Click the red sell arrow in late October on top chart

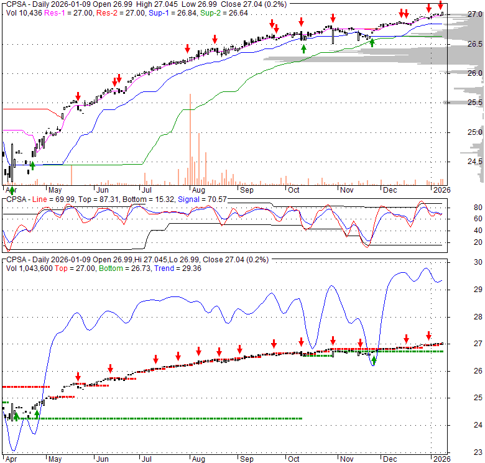[x=333, y=18]
